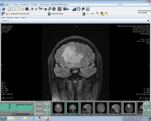The width and height of the screenshot is (151, 121).
Task: Open Internet Explorer from the taskbar
Action: coord(32,119)
